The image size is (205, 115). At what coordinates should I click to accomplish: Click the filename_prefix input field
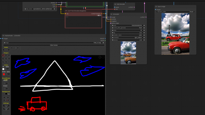tap(175, 12)
